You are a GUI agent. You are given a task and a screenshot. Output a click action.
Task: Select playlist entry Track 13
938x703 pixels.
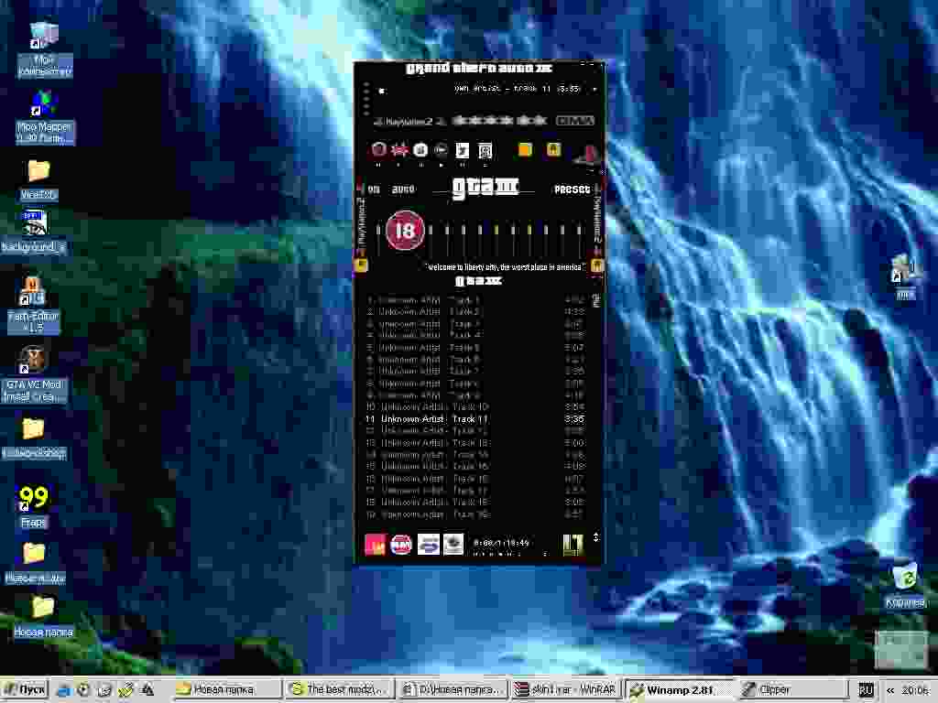[475, 443]
